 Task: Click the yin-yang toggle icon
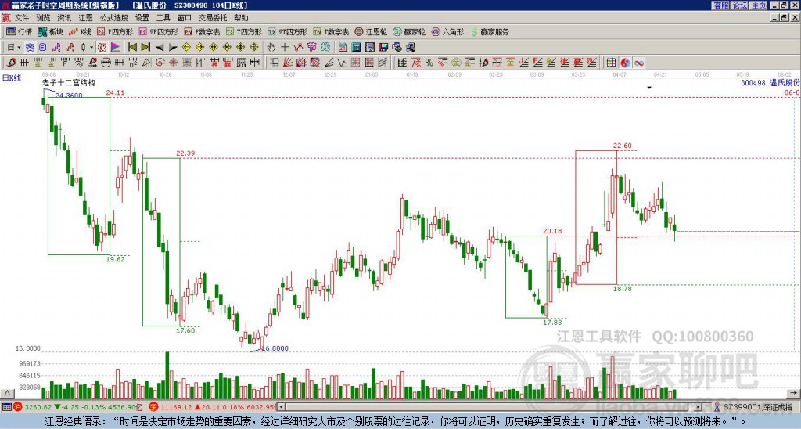(625, 63)
